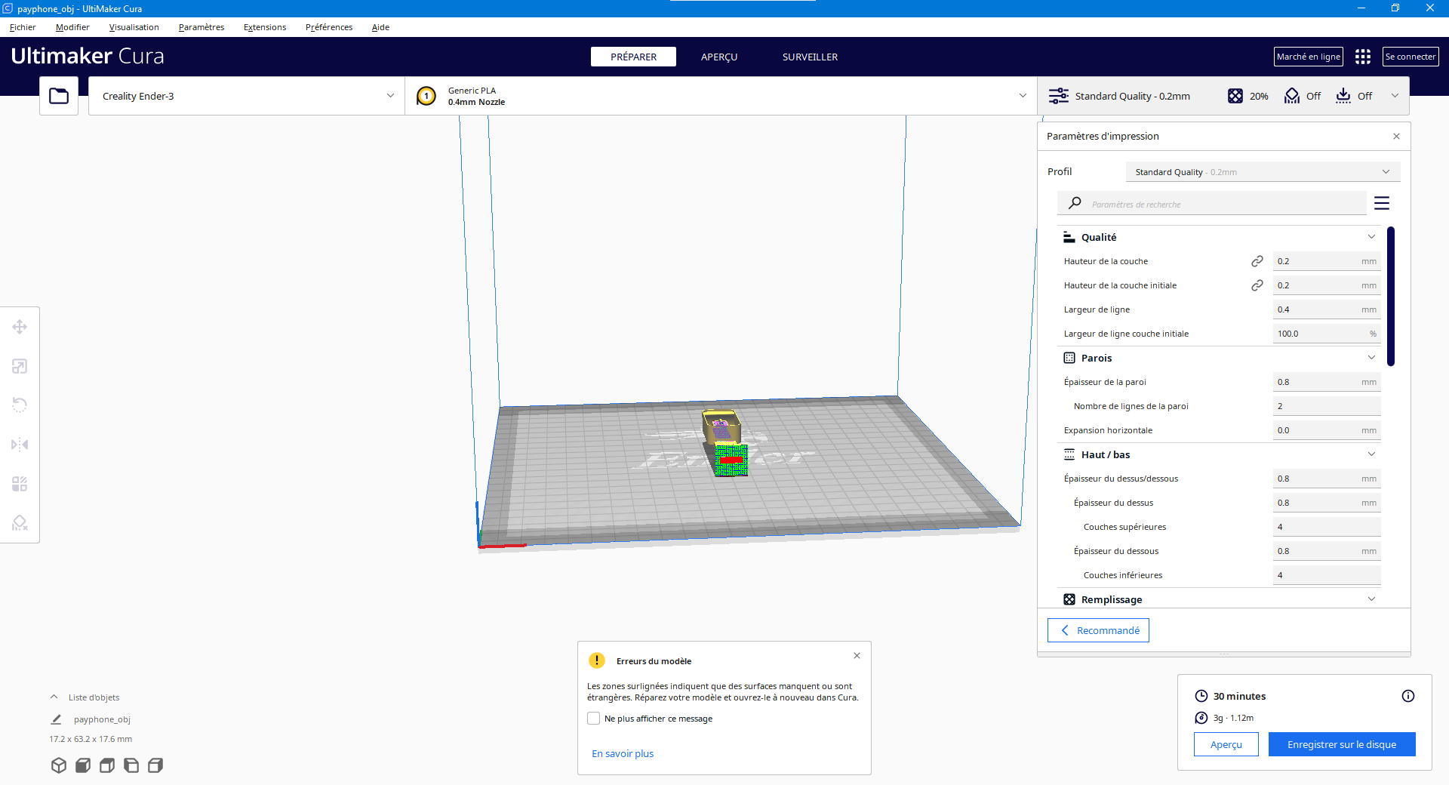The width and height of the screenshot is (1449, 785).
Task: Select the Mirror tool in left toolbar
Action: 20,445
